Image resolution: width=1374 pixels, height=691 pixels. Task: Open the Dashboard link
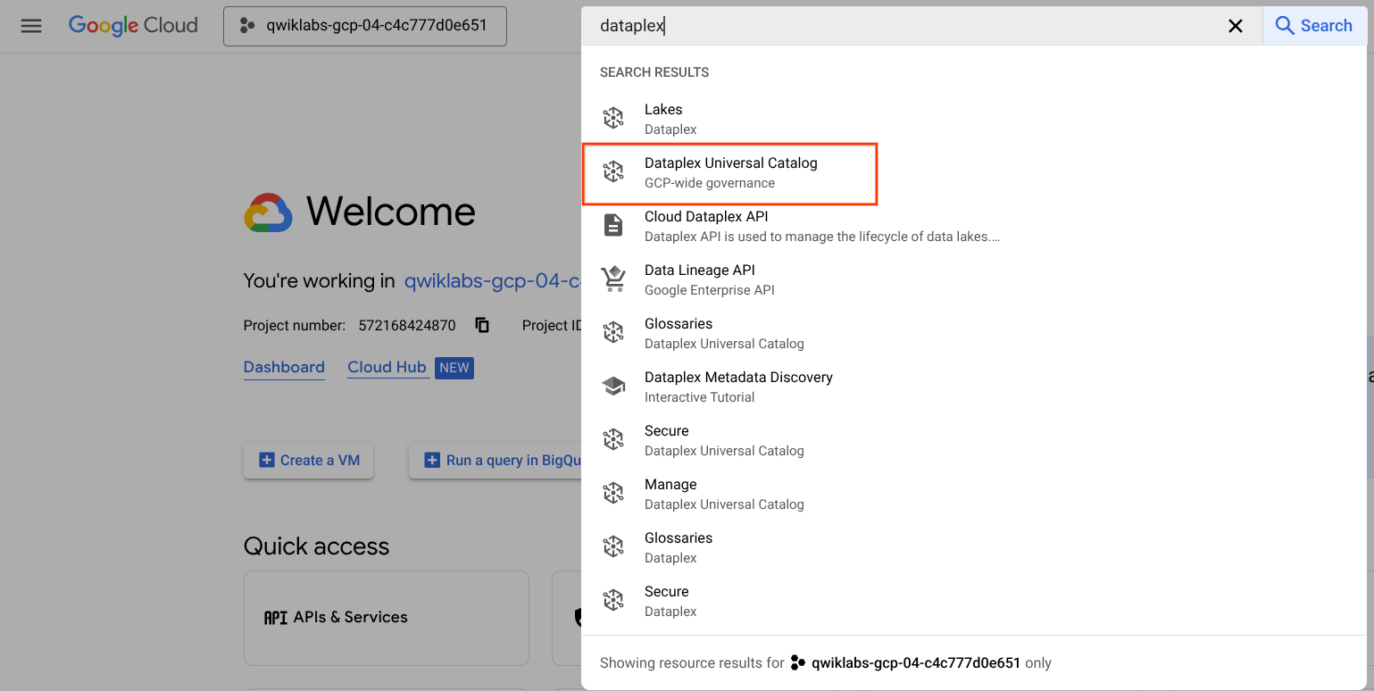(284, 367)
